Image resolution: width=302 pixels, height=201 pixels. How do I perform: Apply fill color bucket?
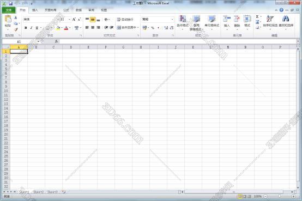point(58,28)
